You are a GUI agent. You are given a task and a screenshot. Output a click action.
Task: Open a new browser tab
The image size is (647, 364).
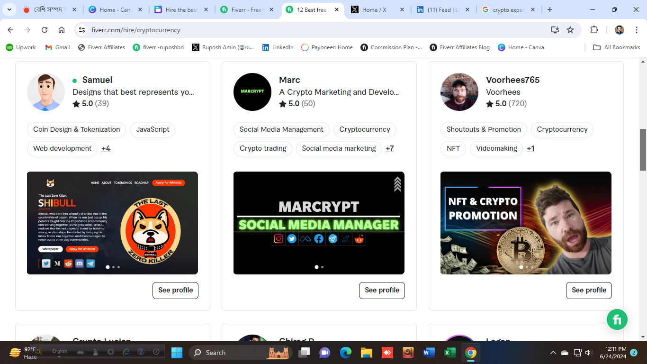pyautogui.click(x=550, y=9)
